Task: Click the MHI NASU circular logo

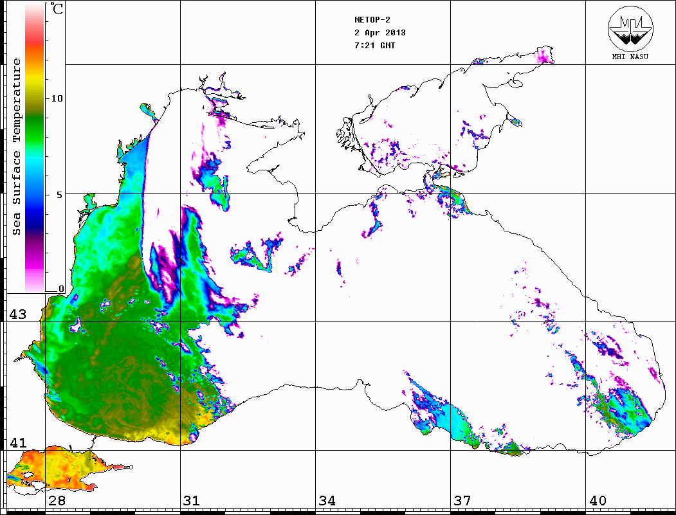Action: pyautogui.click(x=630, y=28)
